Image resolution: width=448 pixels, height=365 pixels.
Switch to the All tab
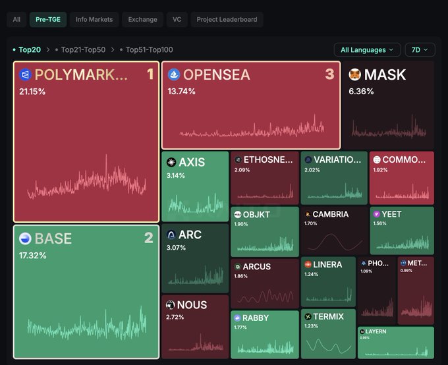16,20
